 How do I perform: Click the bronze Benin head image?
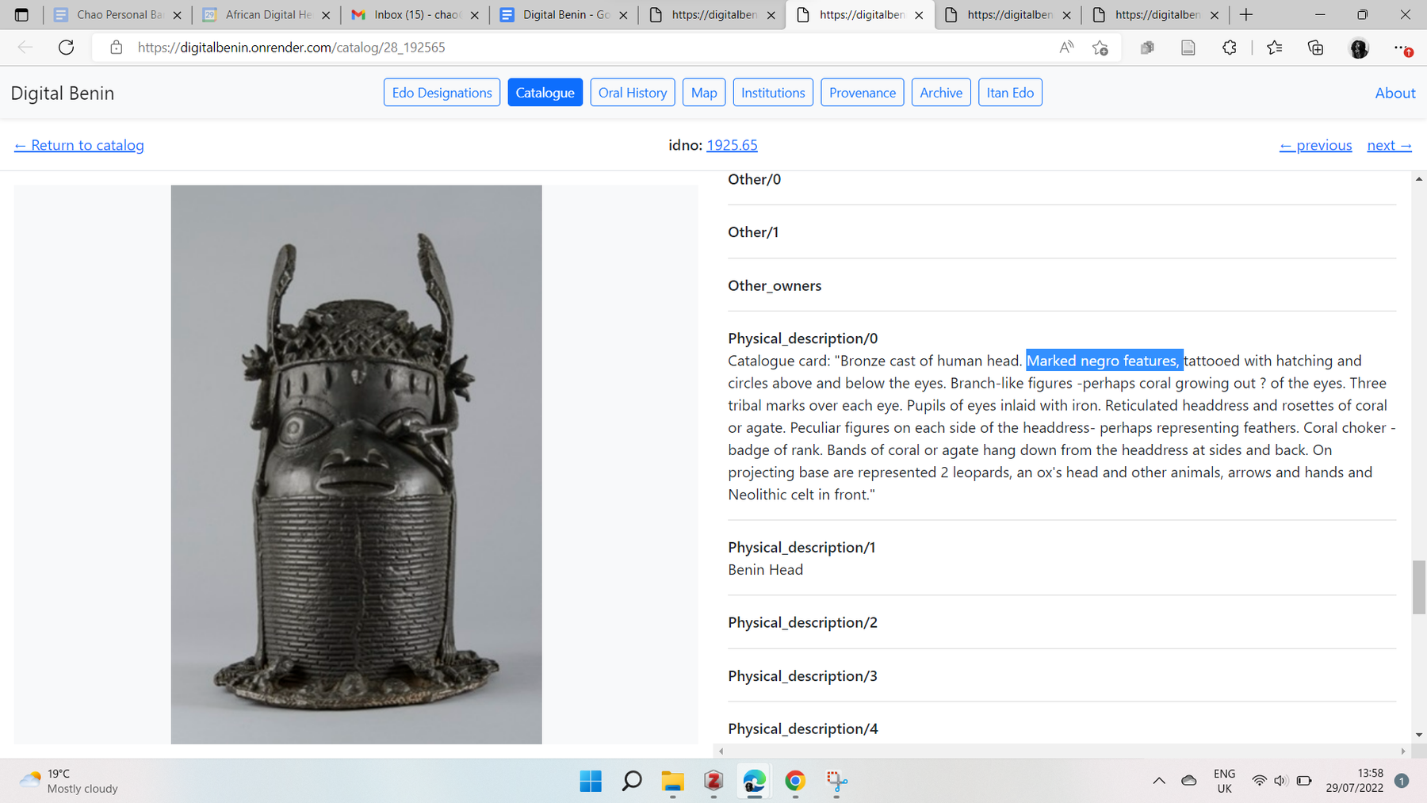coord(357,465)
